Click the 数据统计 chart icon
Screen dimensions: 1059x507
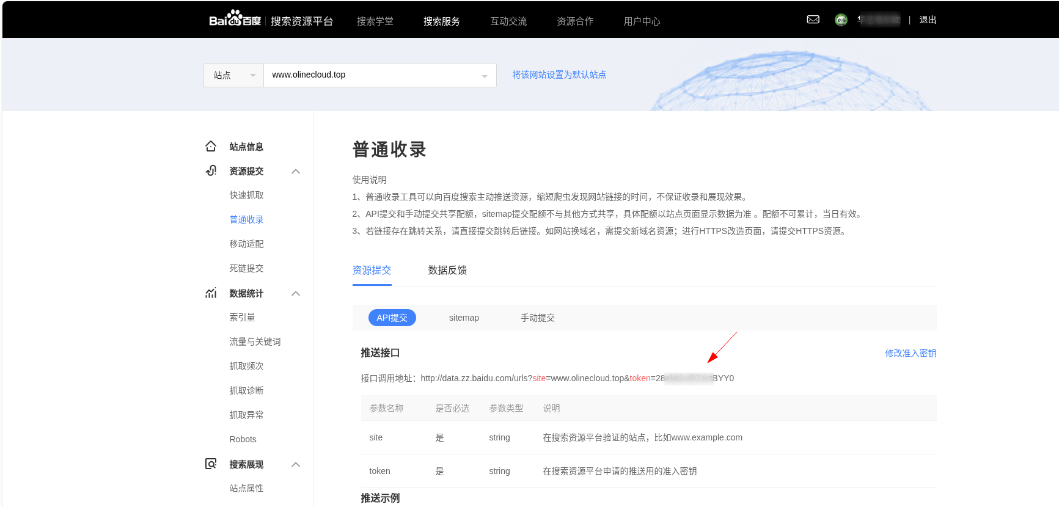[x=211, y=293]
